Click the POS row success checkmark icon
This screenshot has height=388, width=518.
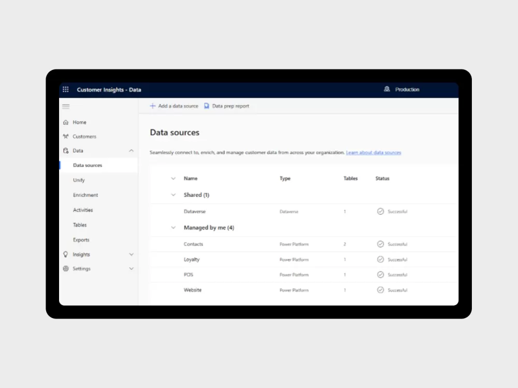[381, 275]
